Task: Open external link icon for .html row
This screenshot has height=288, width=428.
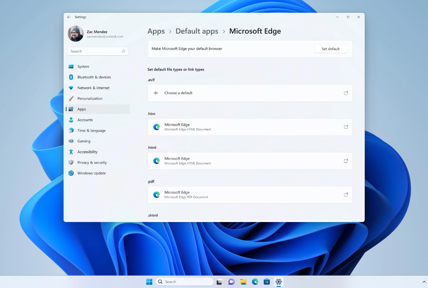Action: click(346, 161)
